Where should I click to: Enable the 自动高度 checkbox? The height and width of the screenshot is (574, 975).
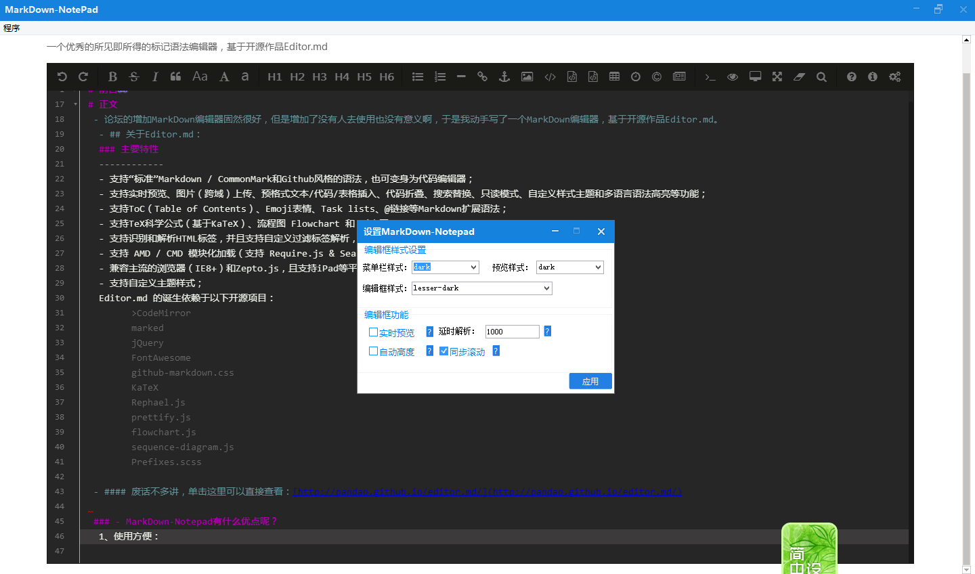(373, 351)
